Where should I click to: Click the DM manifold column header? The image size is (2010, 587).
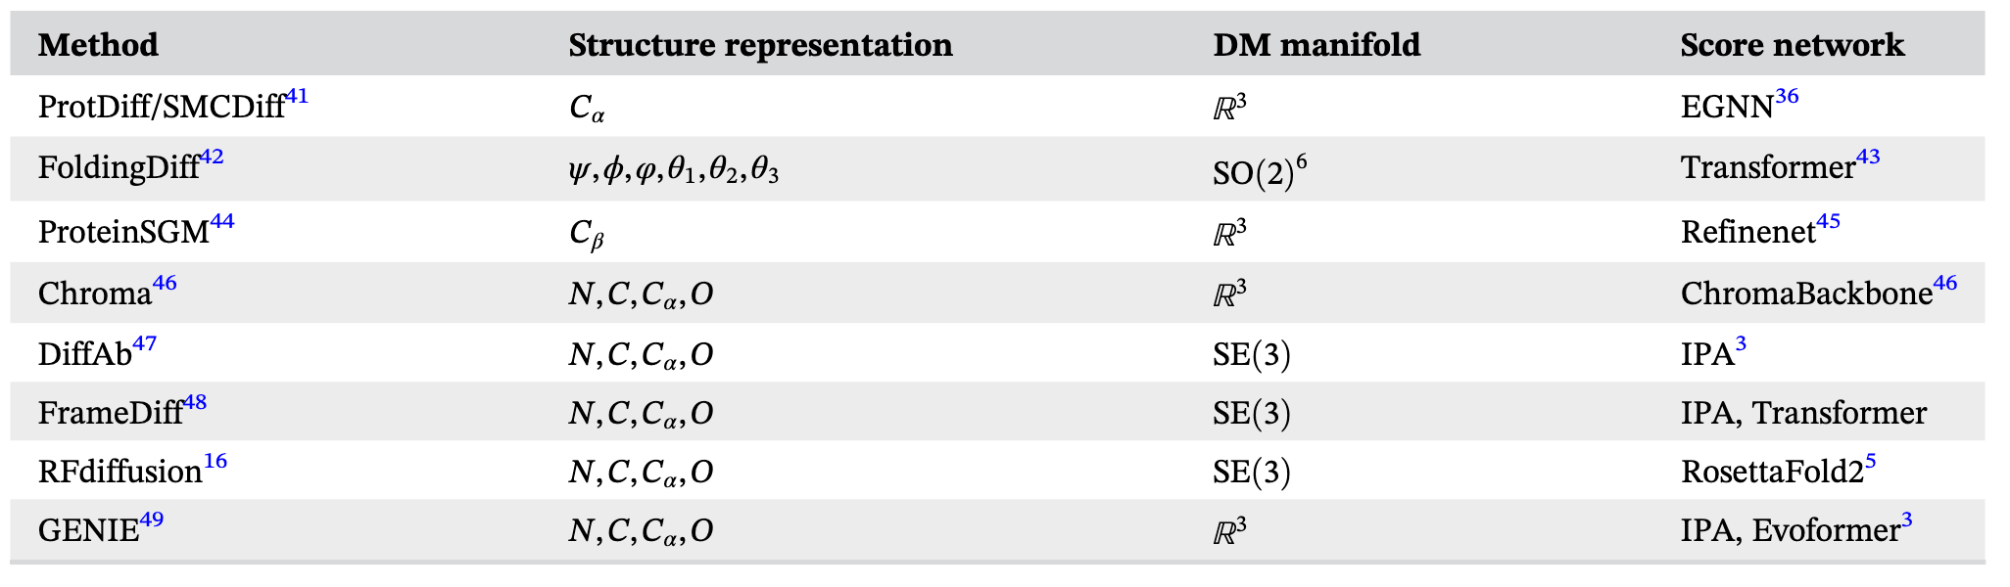1316,45
